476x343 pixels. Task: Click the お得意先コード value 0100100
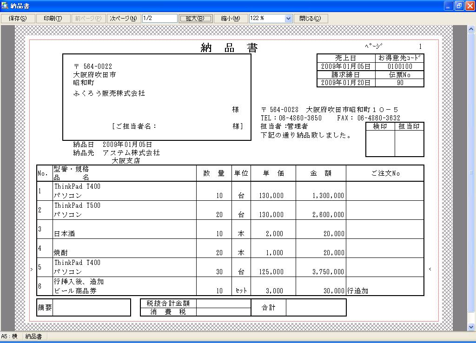click(400, 66)
